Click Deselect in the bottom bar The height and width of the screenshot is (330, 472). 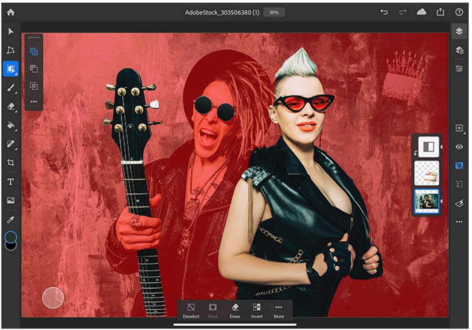[x=191, y=310]
